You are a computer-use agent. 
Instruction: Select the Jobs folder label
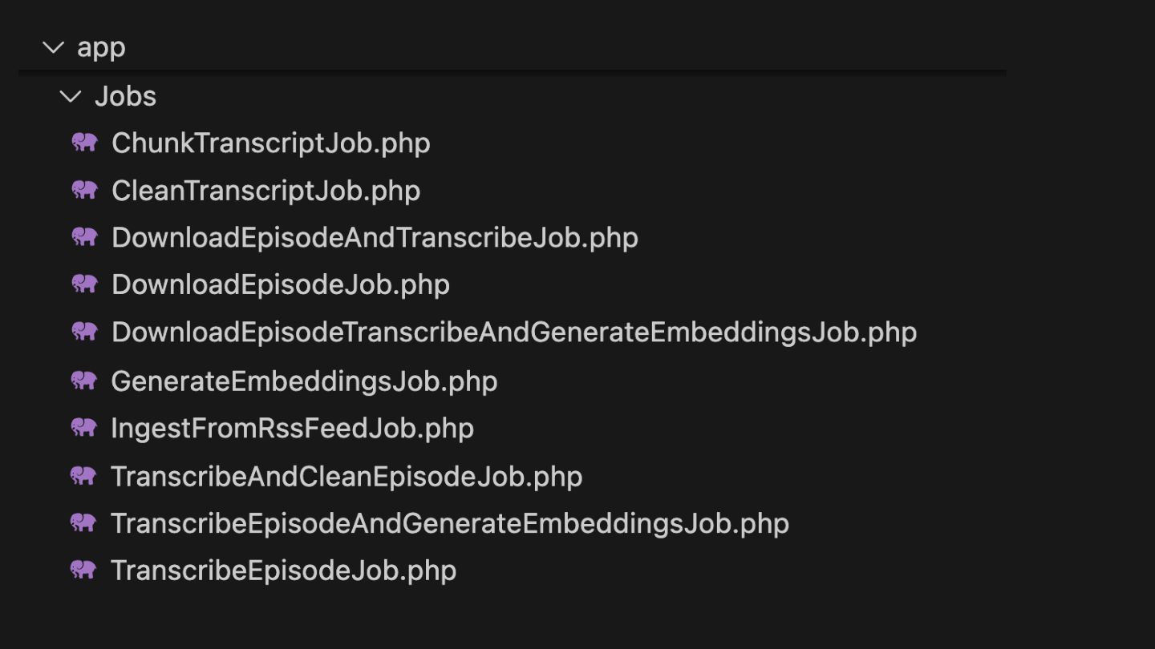coord(125,96)
